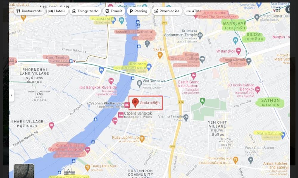
Task: Open Eastin Grand Hotel Sathorn pin
Action: (194, 76)
